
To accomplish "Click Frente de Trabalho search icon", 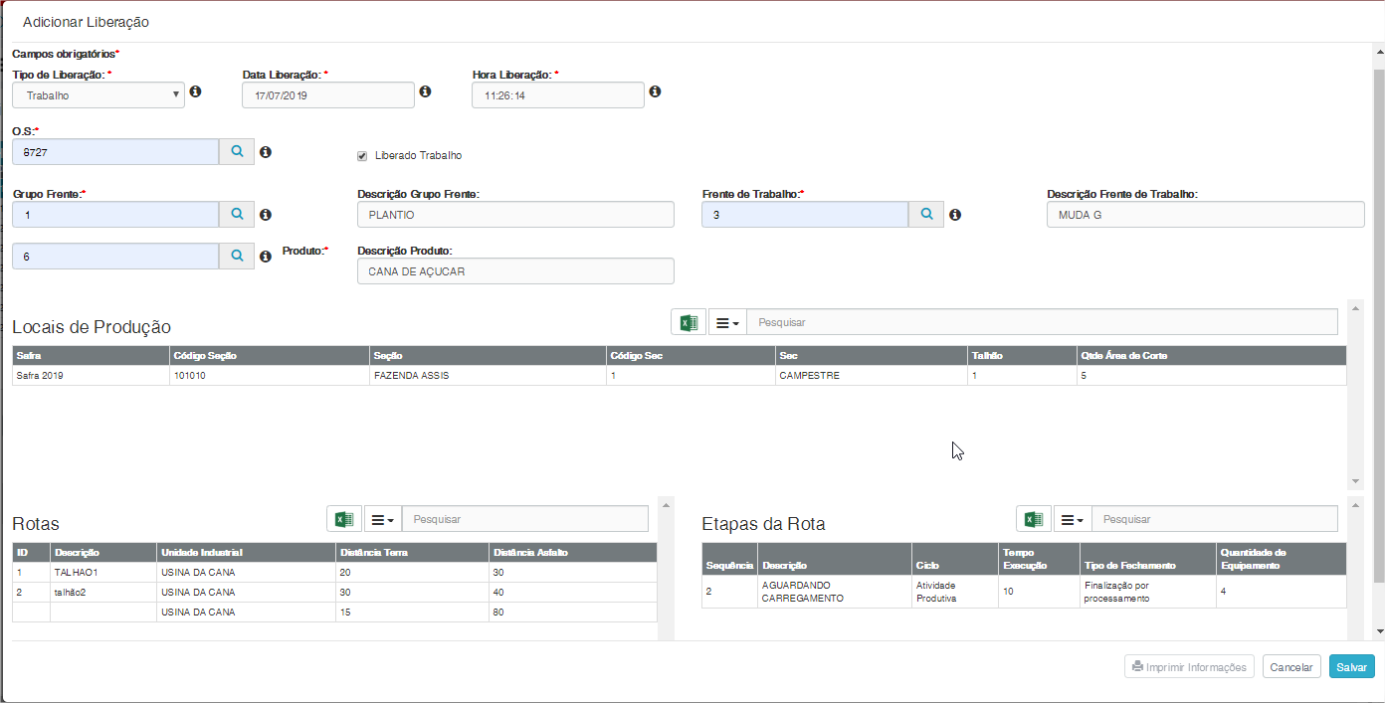I will click(925, 214).
